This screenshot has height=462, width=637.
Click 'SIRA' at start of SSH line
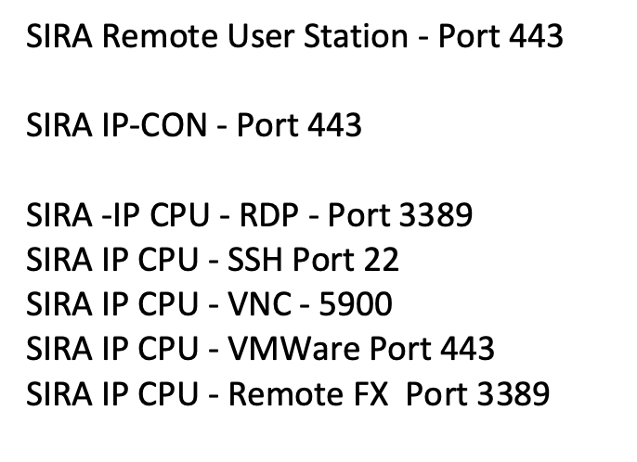pyautogui.click(x=59, y=260)
